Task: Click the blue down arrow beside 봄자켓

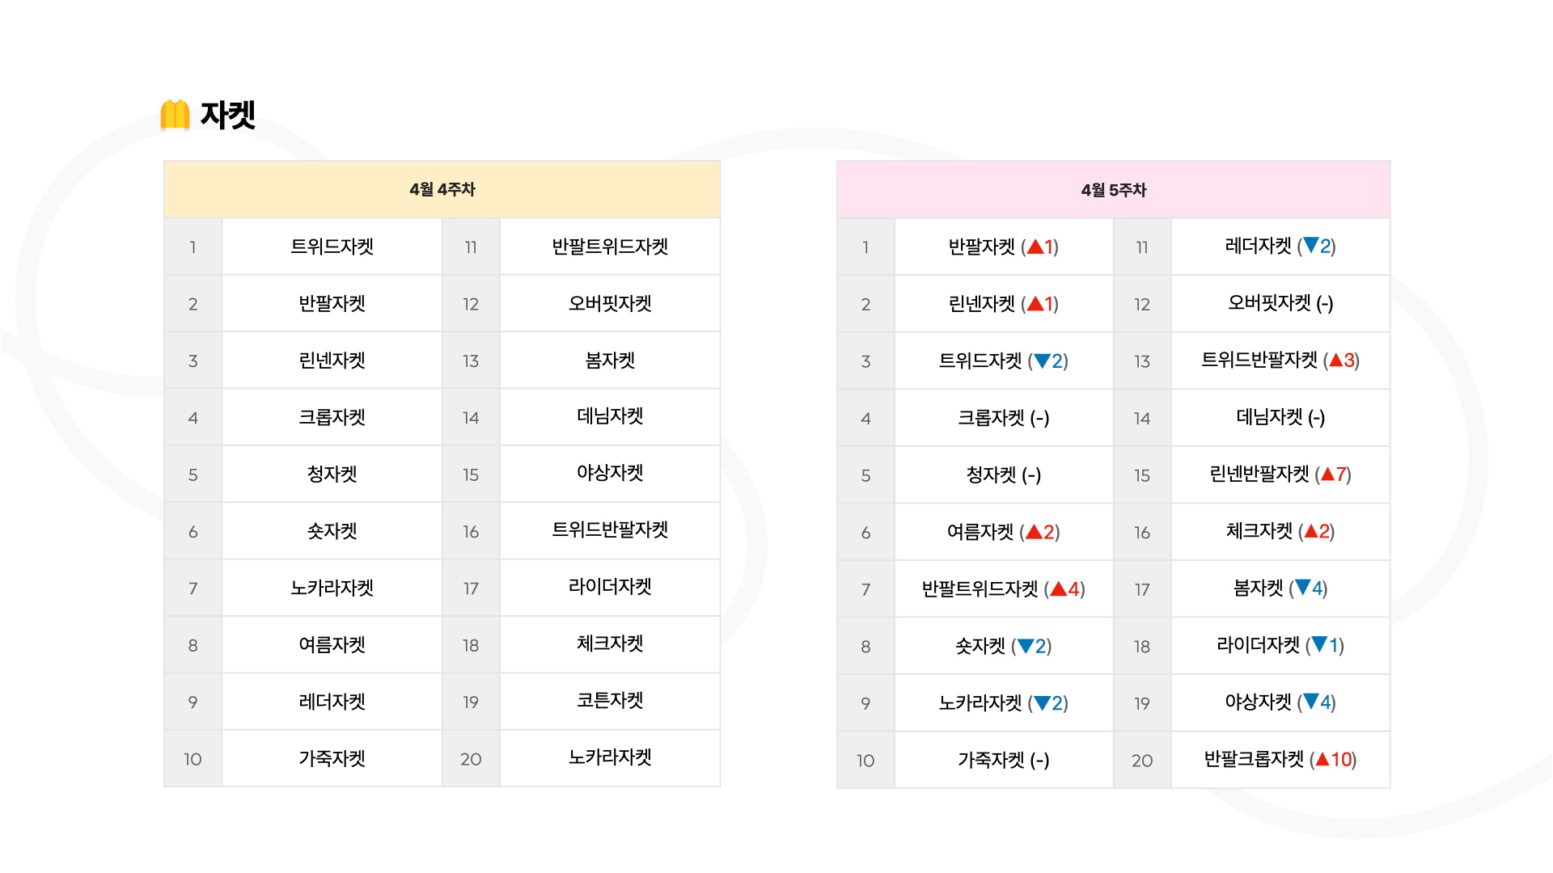Action: [1303, 588]
